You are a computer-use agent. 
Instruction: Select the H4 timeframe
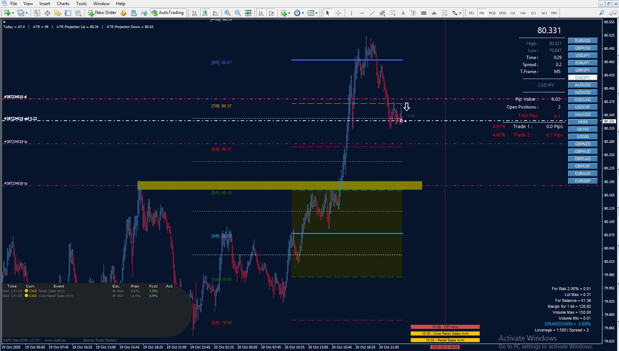(x=523, y=13)
